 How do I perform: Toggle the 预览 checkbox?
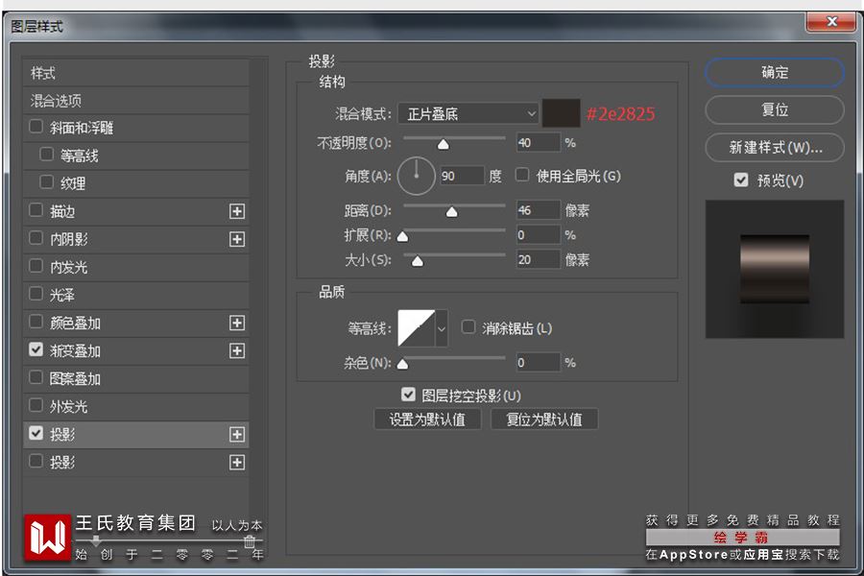click(x=741, y=180)
